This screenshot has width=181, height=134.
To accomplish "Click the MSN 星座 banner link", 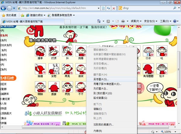I will tap(42, 123).
